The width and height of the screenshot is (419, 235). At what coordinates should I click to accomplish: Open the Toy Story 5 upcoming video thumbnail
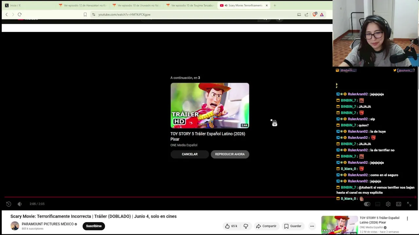tap(210, 105)
